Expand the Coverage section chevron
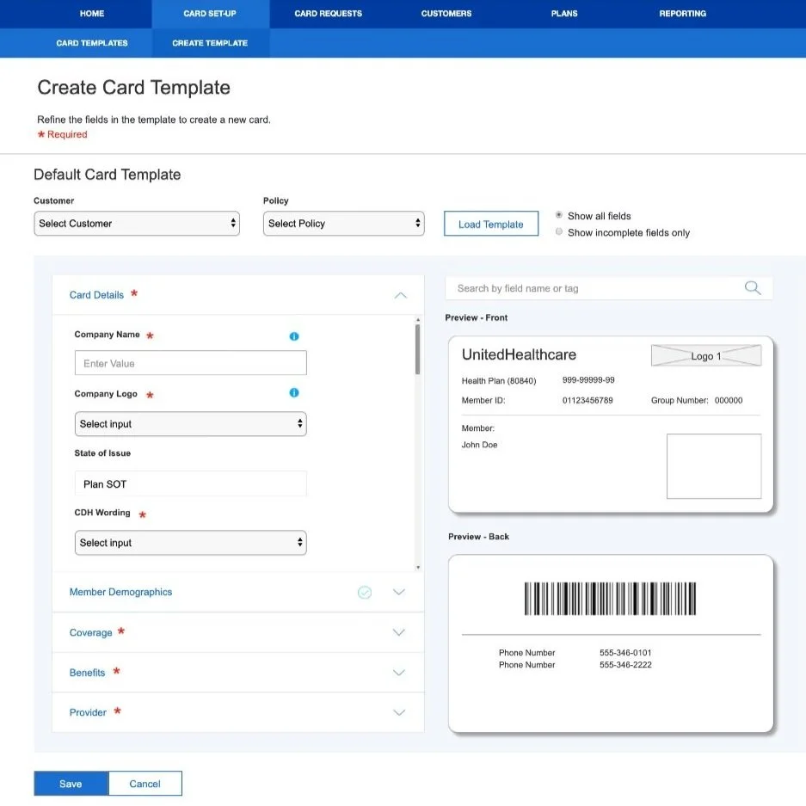The image size is (806, 806). click(x=399, y=632)
